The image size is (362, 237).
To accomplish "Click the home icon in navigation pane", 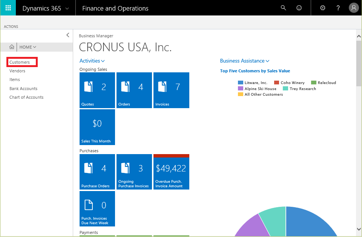I will click(12, 47).
